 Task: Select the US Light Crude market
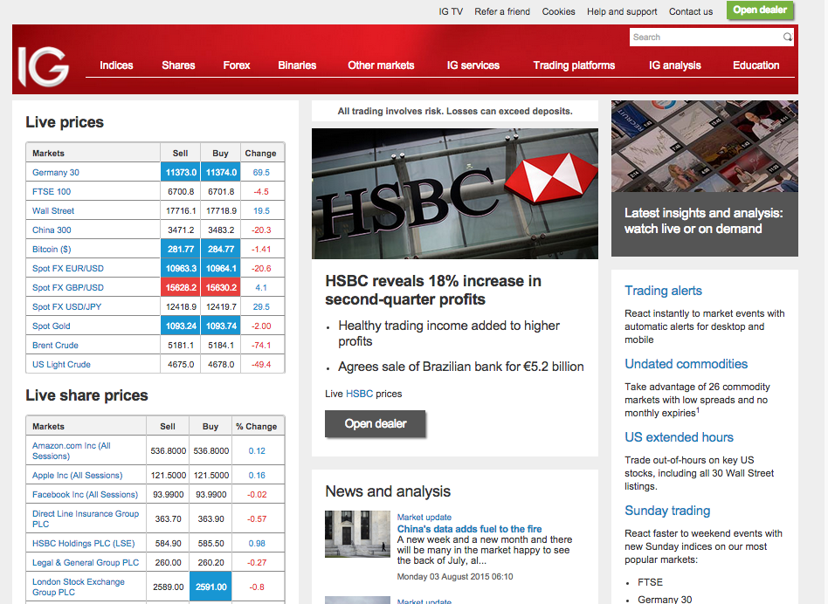click(61, 365)
